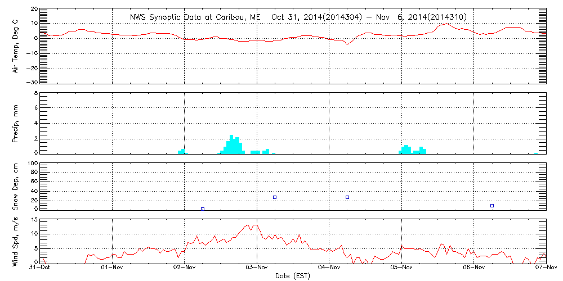This screenshot has height=281, width=563.
Task: Click the snow depth marker after 06-Nov
Action: (x=492, y=206)
